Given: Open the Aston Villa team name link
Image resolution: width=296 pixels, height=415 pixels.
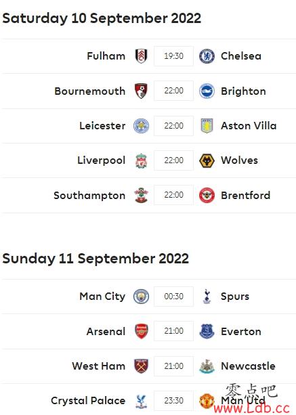Looking at the screenshot, I should click(249, 126).
